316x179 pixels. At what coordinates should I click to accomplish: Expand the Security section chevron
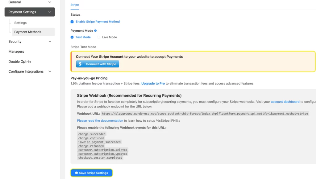point(50,41)
